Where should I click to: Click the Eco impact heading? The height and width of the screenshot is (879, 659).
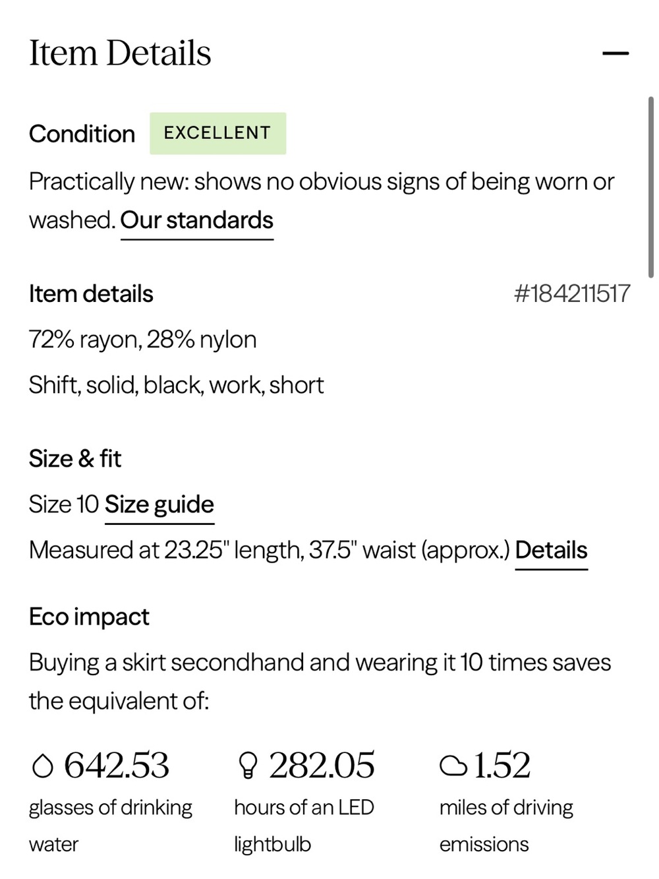[89, 617]
